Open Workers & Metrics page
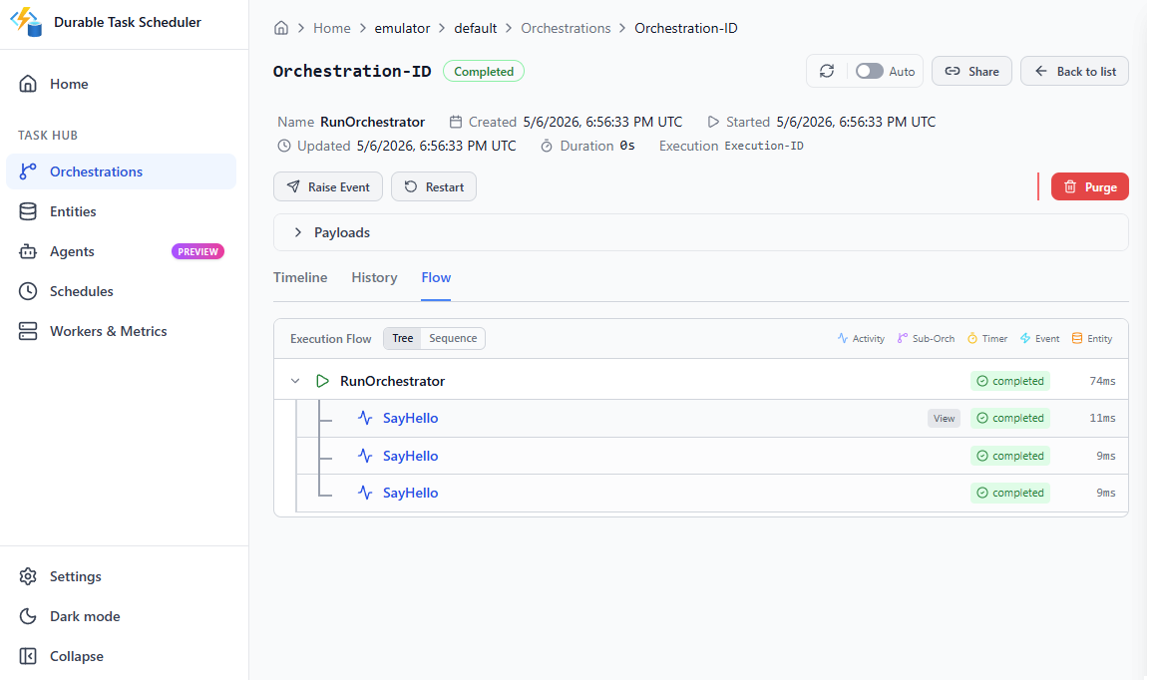 (121, 331)
